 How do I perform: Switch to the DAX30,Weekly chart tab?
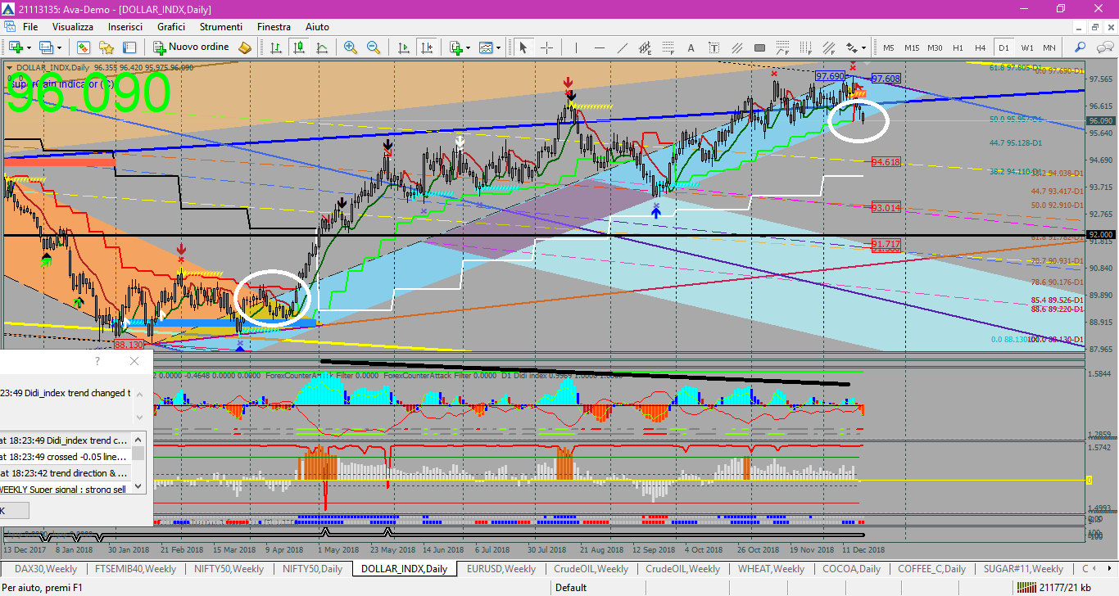(46, 568)
